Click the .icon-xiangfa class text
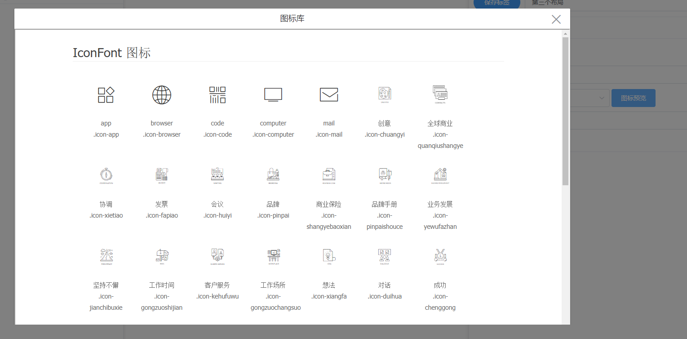The height and width of the screenshot is (339, 687). [x=329, y=296]
